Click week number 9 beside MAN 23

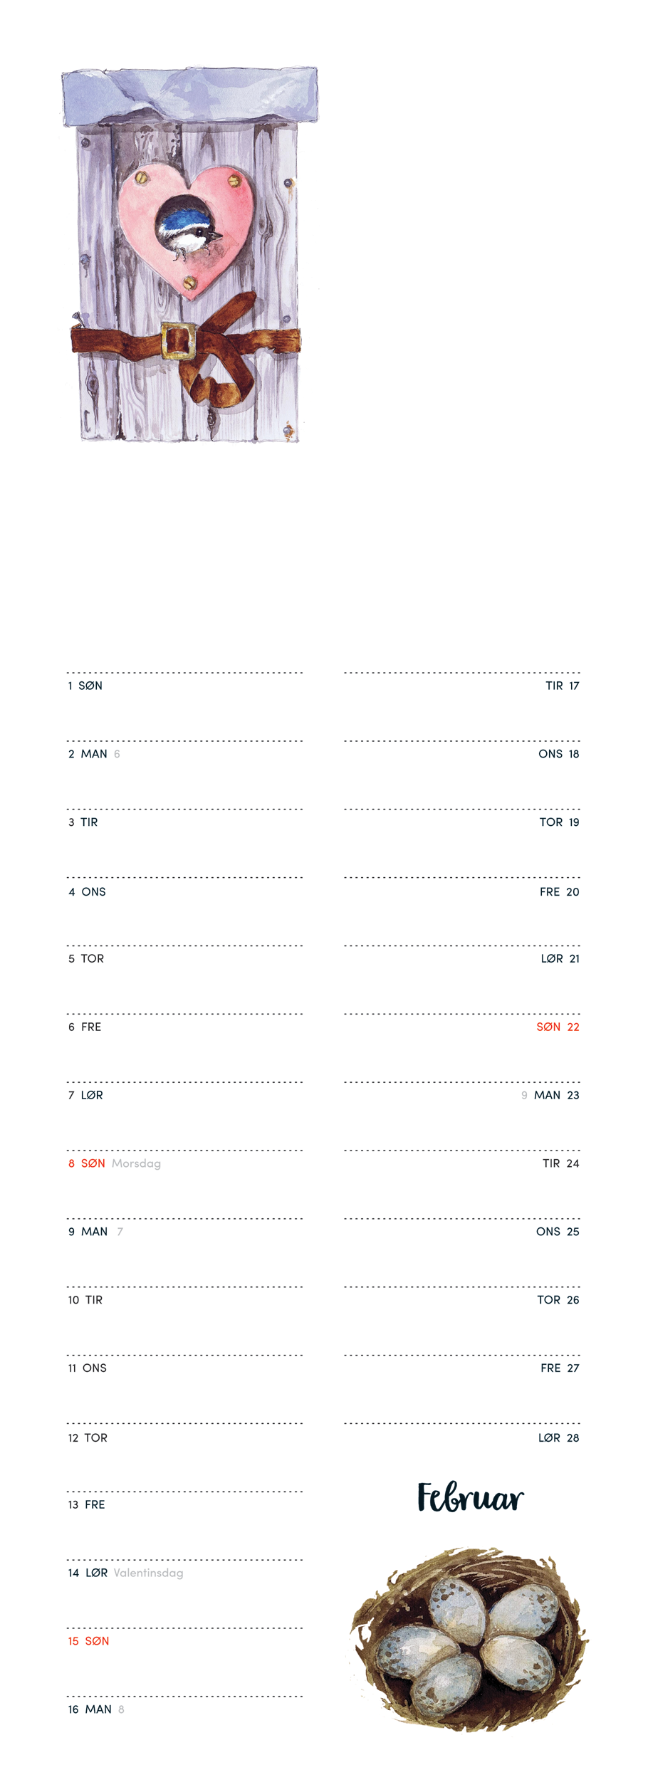click(524, 1095)
